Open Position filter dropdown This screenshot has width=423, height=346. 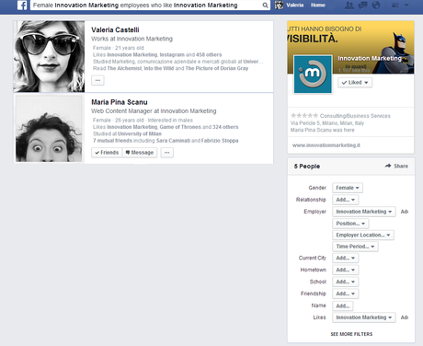point(350,224)
